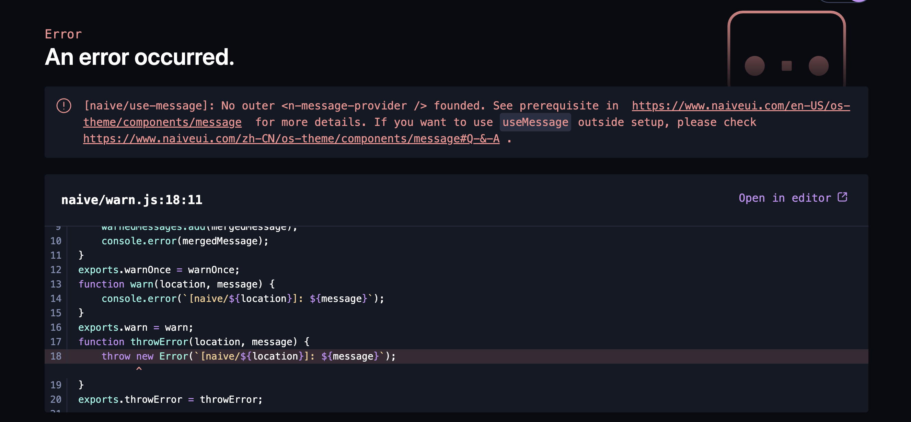This screenshot has width=911, height=422.
Task: Open the naiveui en-US message docs link
Action: 740,106
